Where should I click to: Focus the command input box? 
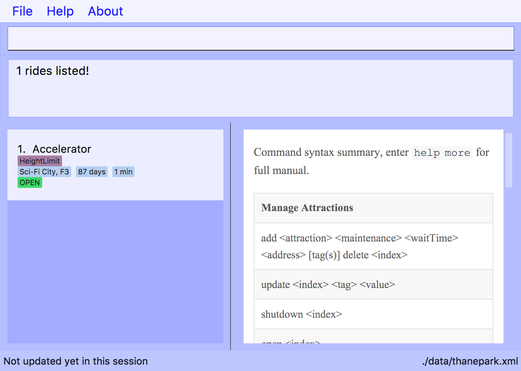(x=260, y=38)
